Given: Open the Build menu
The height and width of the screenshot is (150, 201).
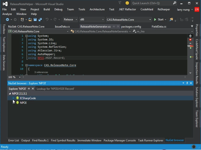Looking at the screenshot, I should pyautogui.click(x=47, y=9).
